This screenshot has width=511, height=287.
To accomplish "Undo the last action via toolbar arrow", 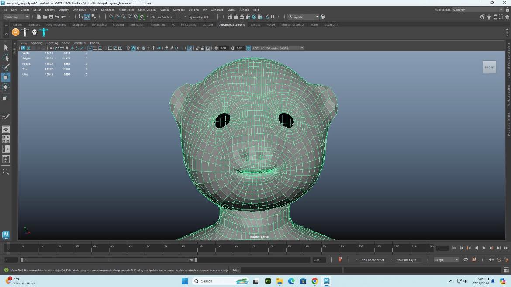I will pos(57,17).
